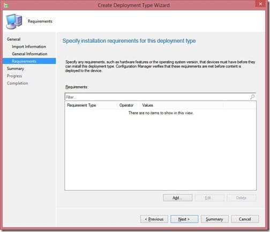
Task: Click 'Create Deployment Type Wizard' window title
Action: (x=133, y=5)
